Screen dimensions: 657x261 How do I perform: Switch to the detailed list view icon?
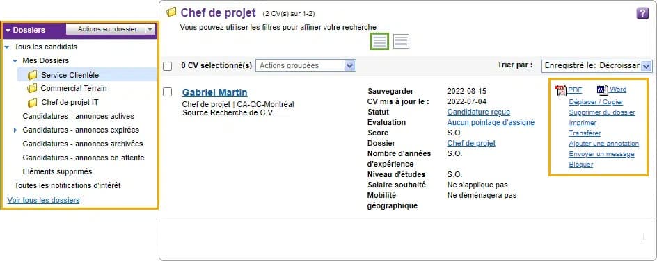[379, 42]
